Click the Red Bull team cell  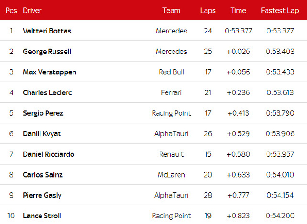pyautogui.click(x=171, y=72)
